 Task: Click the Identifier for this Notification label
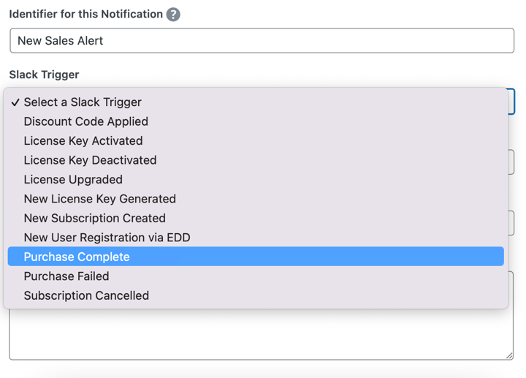click(85, 15)
